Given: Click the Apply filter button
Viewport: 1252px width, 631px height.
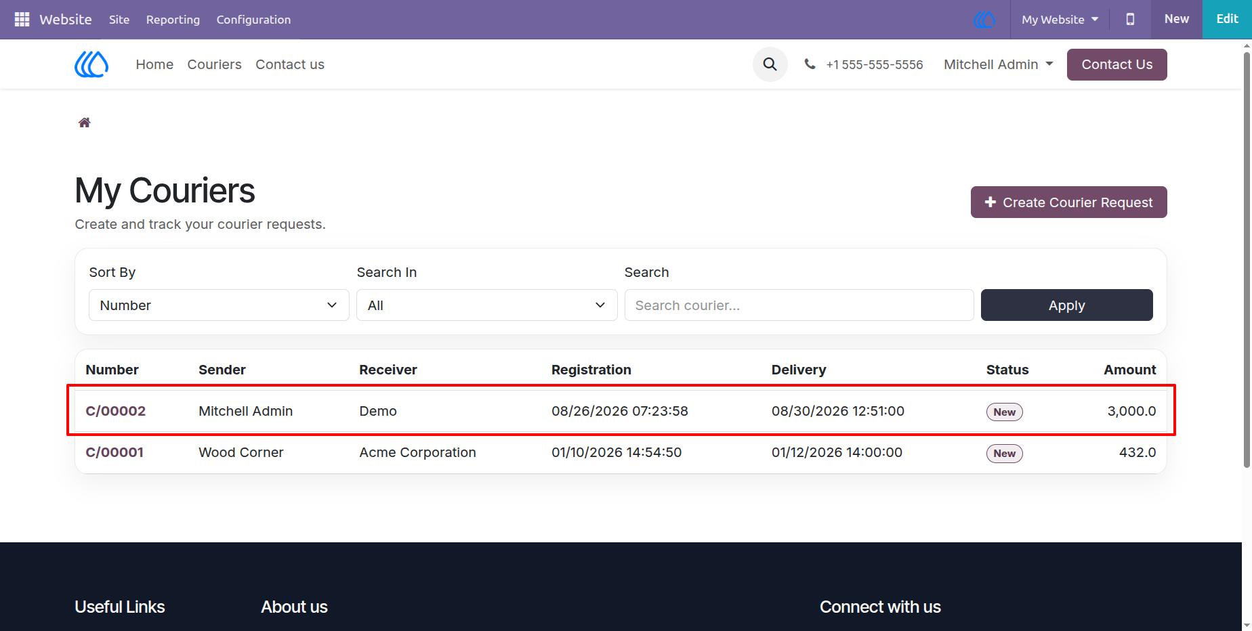Looking at the screenshot, I should tap(1066, 305).
